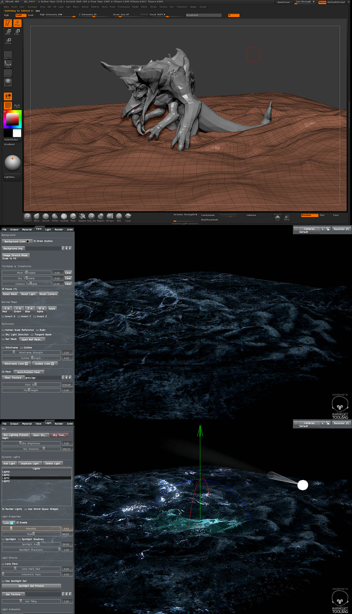Open the BasicMat material sphere
This screenshot has width=352, height=614.
(8, 82)
